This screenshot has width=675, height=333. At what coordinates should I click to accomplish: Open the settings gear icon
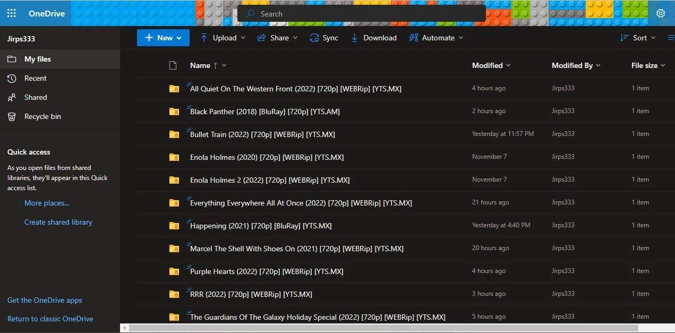[661, 13]
